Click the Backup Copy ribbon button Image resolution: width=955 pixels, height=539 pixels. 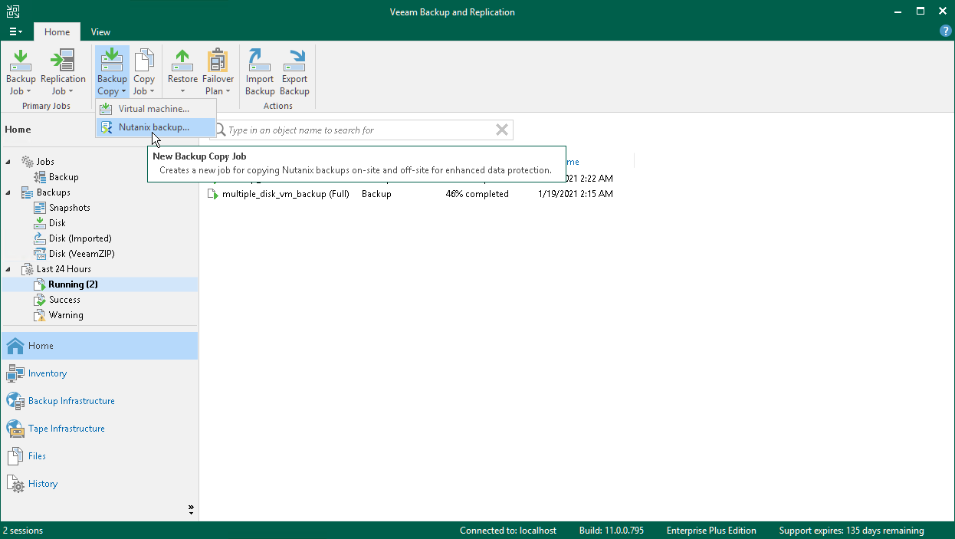(x=112, y=73)
